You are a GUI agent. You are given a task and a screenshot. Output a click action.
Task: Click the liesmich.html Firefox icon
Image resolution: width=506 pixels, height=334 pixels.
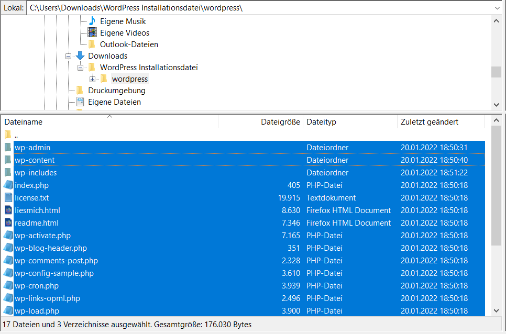(x=8, y=210)
